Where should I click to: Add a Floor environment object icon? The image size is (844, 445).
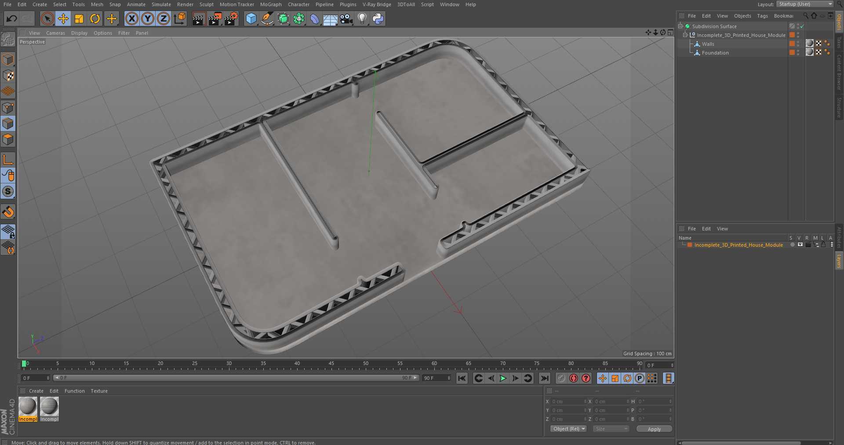pos(330,18)
